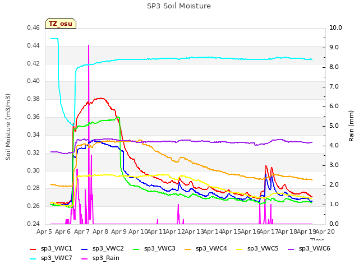The width and height of the screenshot is (359, 269).
Task: Click the Apr 5 x-axis tick label
Action: tap(44, 231)
